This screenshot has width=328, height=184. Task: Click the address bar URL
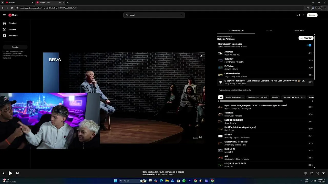48,8
